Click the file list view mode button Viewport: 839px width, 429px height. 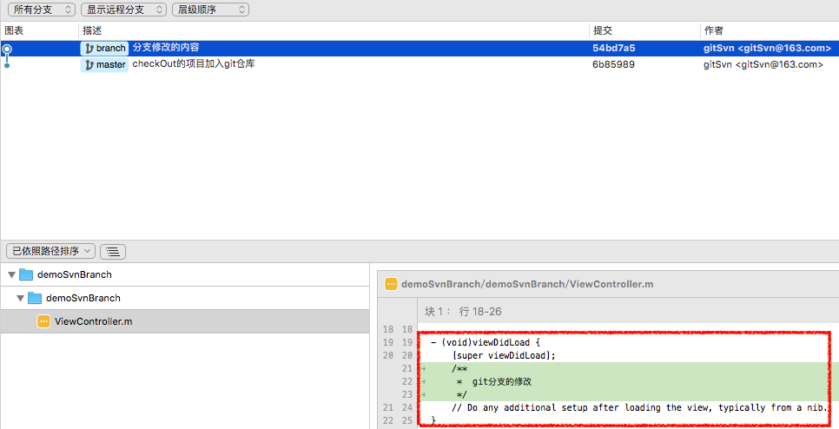[x=113, y=252]
